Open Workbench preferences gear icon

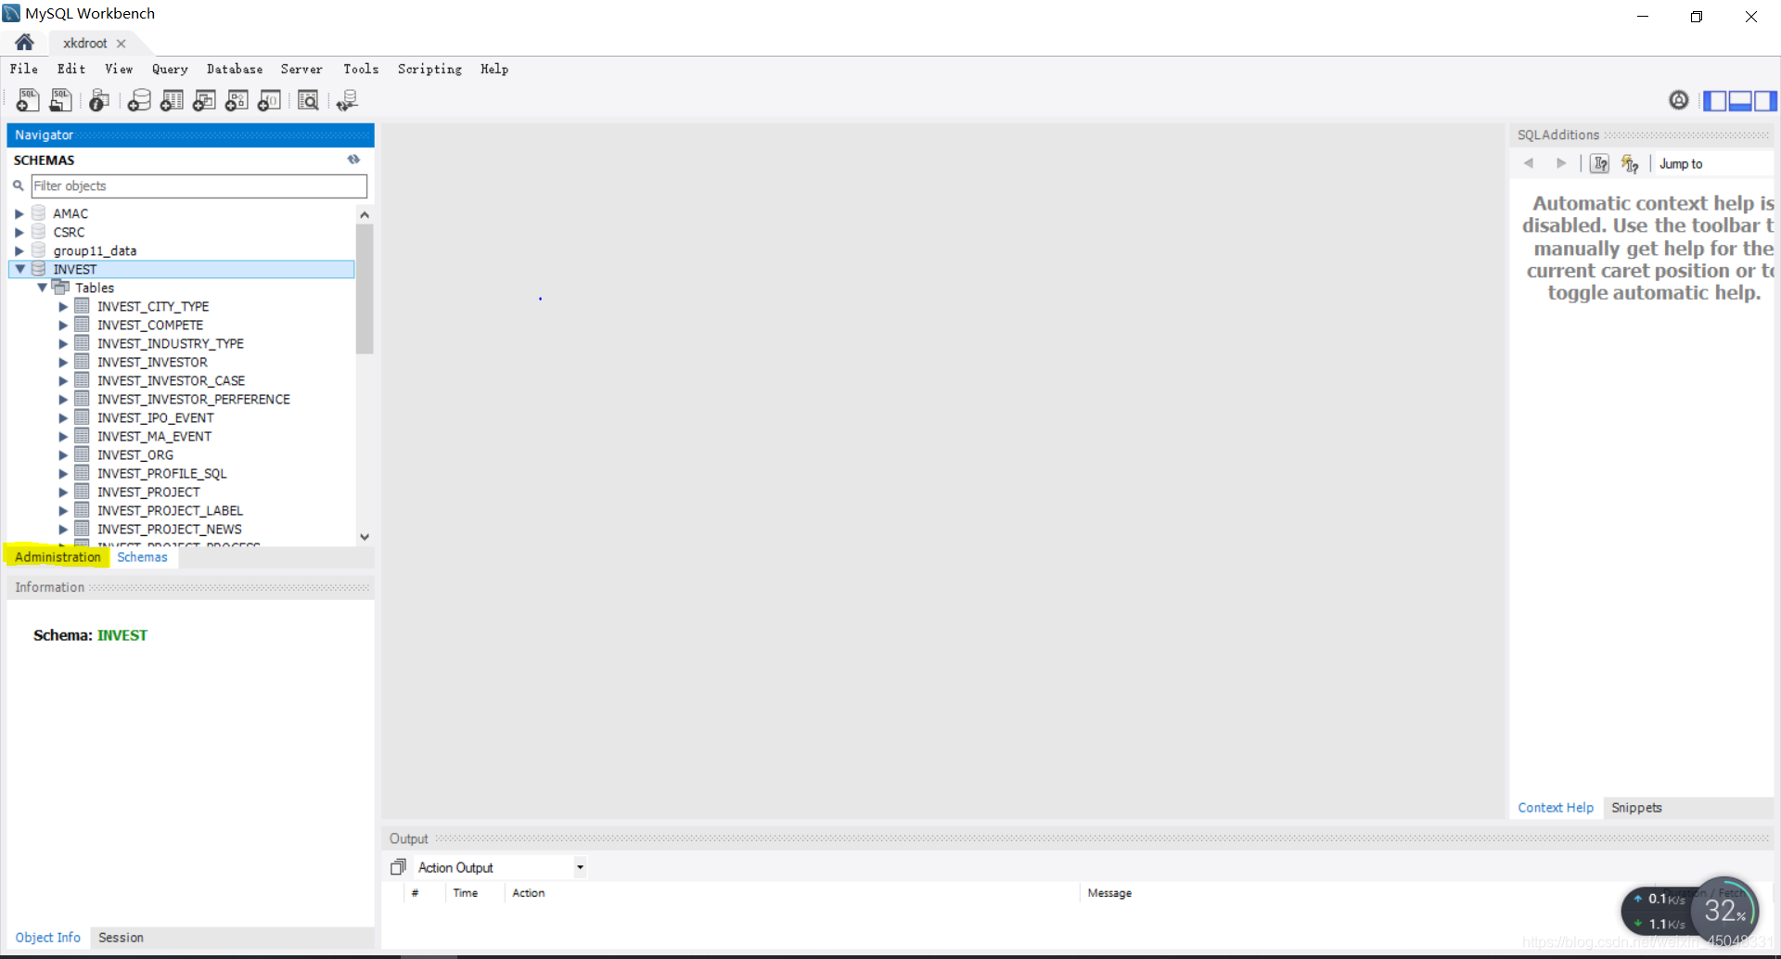[1678, 100]
